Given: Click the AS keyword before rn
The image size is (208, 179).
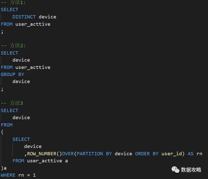Looking at the screenshot, I should coord(191,154).
